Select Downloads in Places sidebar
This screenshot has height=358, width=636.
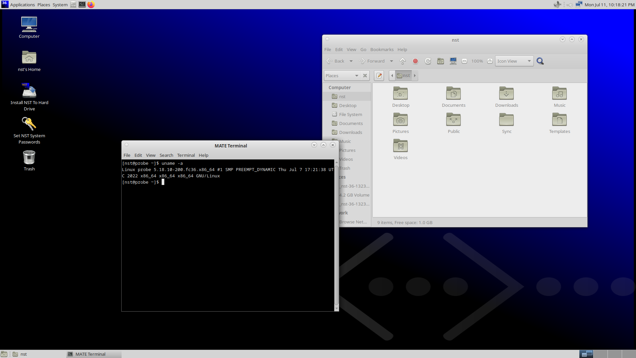(347, 132)
